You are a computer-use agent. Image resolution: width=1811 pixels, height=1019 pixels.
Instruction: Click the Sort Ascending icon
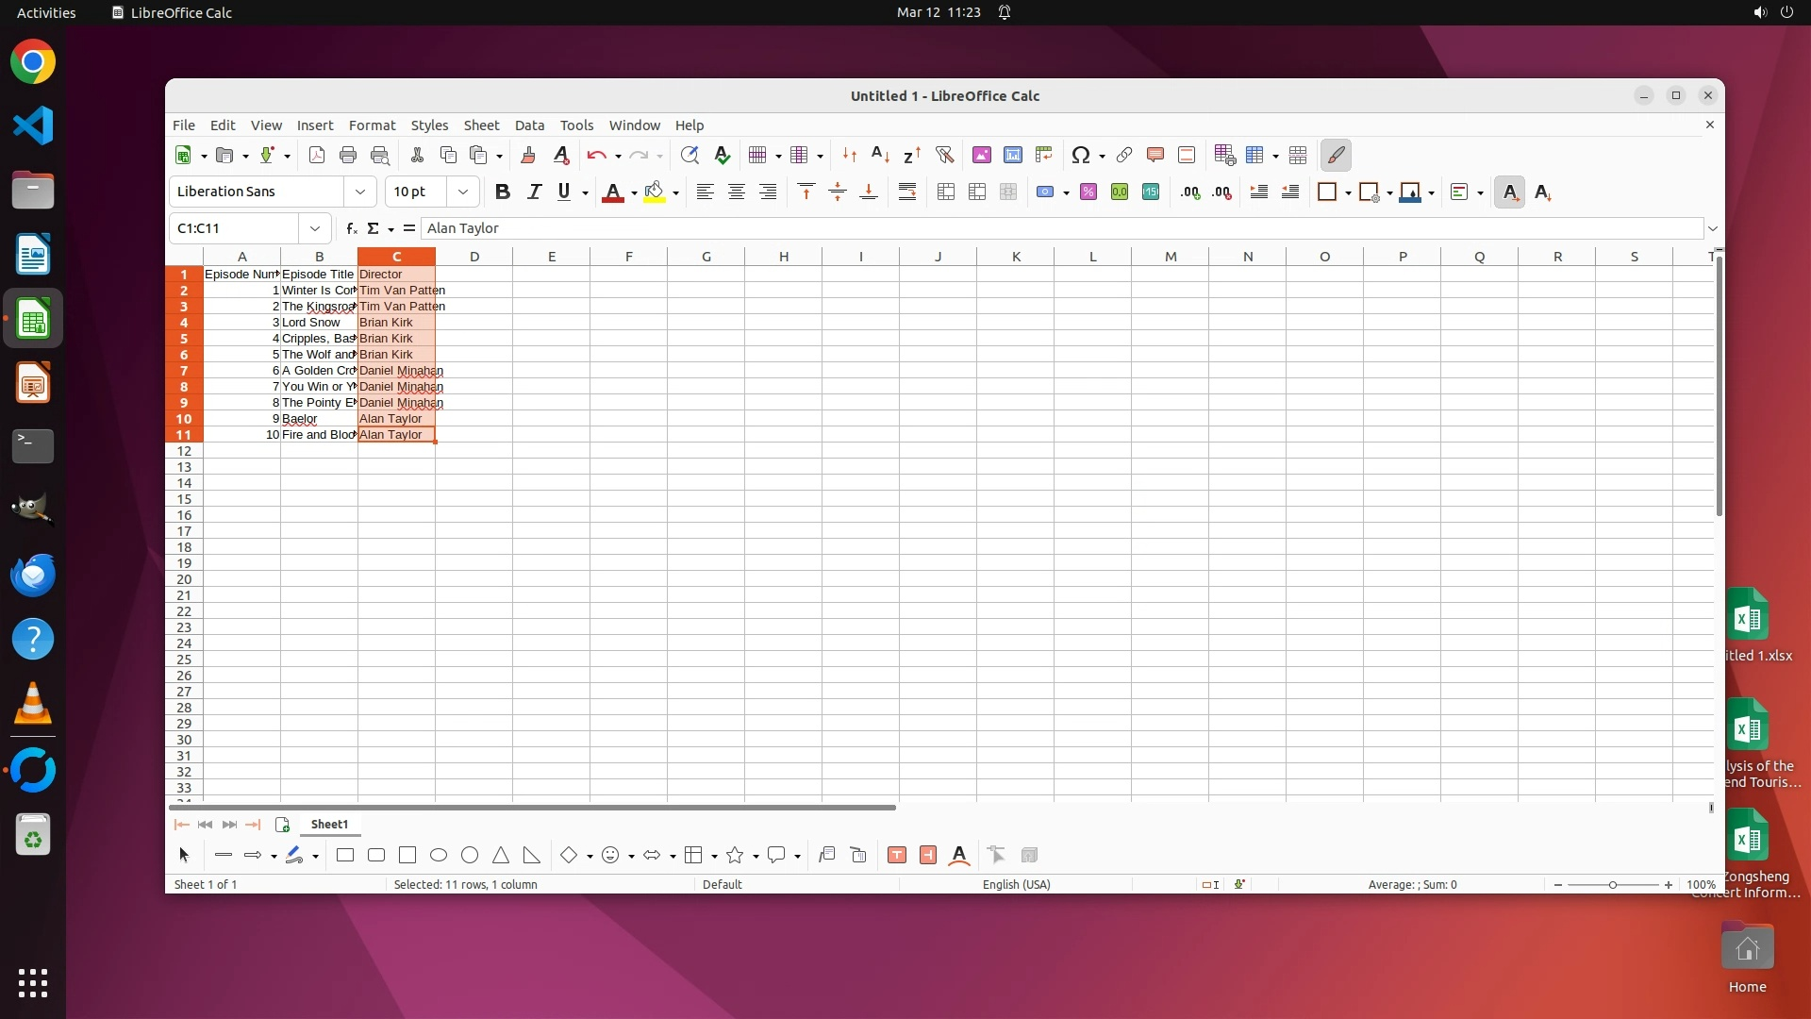(880, 155)
